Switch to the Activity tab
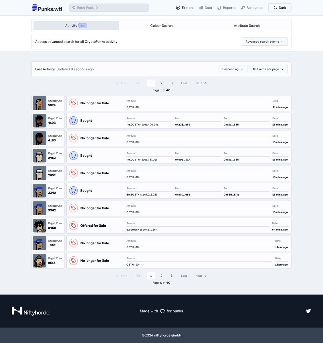 [x=76, y=25]
